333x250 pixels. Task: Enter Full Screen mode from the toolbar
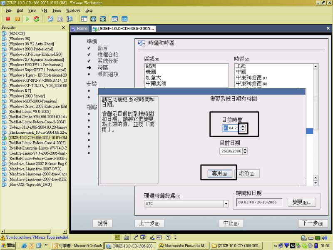102,19
